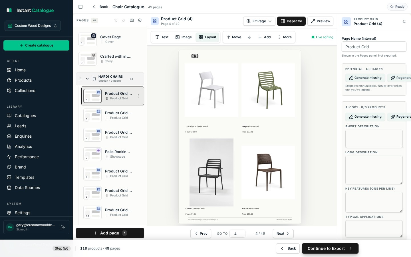Screen dimensions: 411x257
Task: Open the Custom Wood Designs client switcher
Action: point(33,26)
